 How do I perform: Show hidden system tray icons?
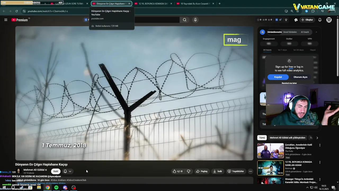[x=307, y=188]
